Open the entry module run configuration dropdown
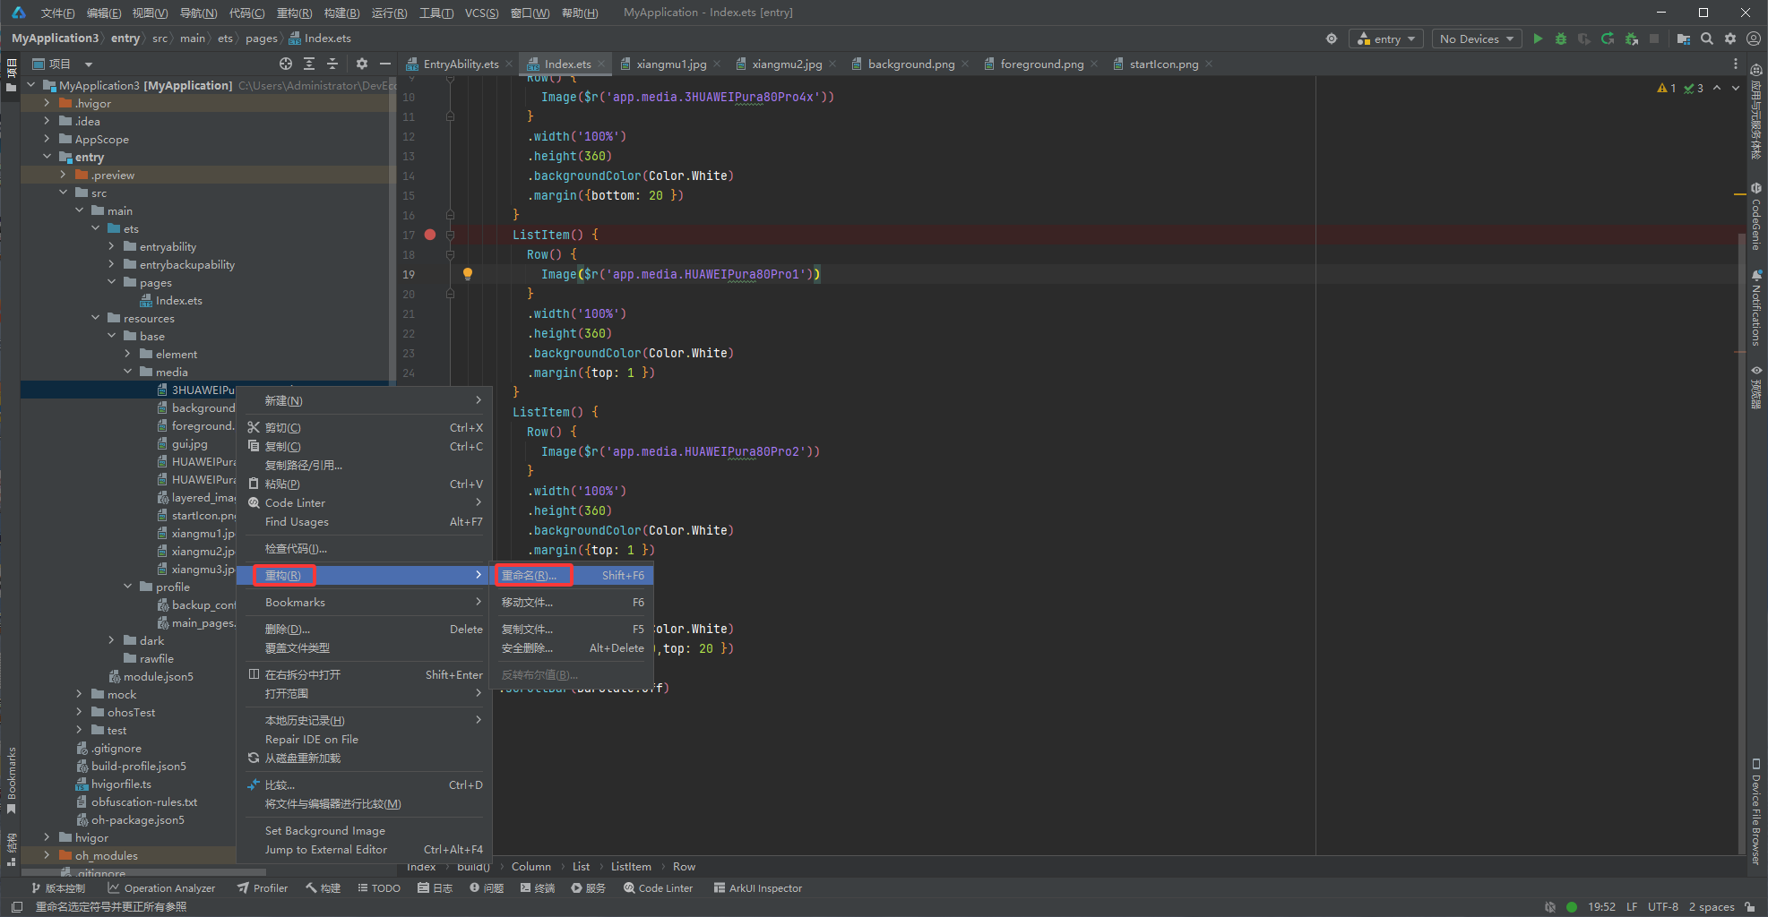 1387,39
